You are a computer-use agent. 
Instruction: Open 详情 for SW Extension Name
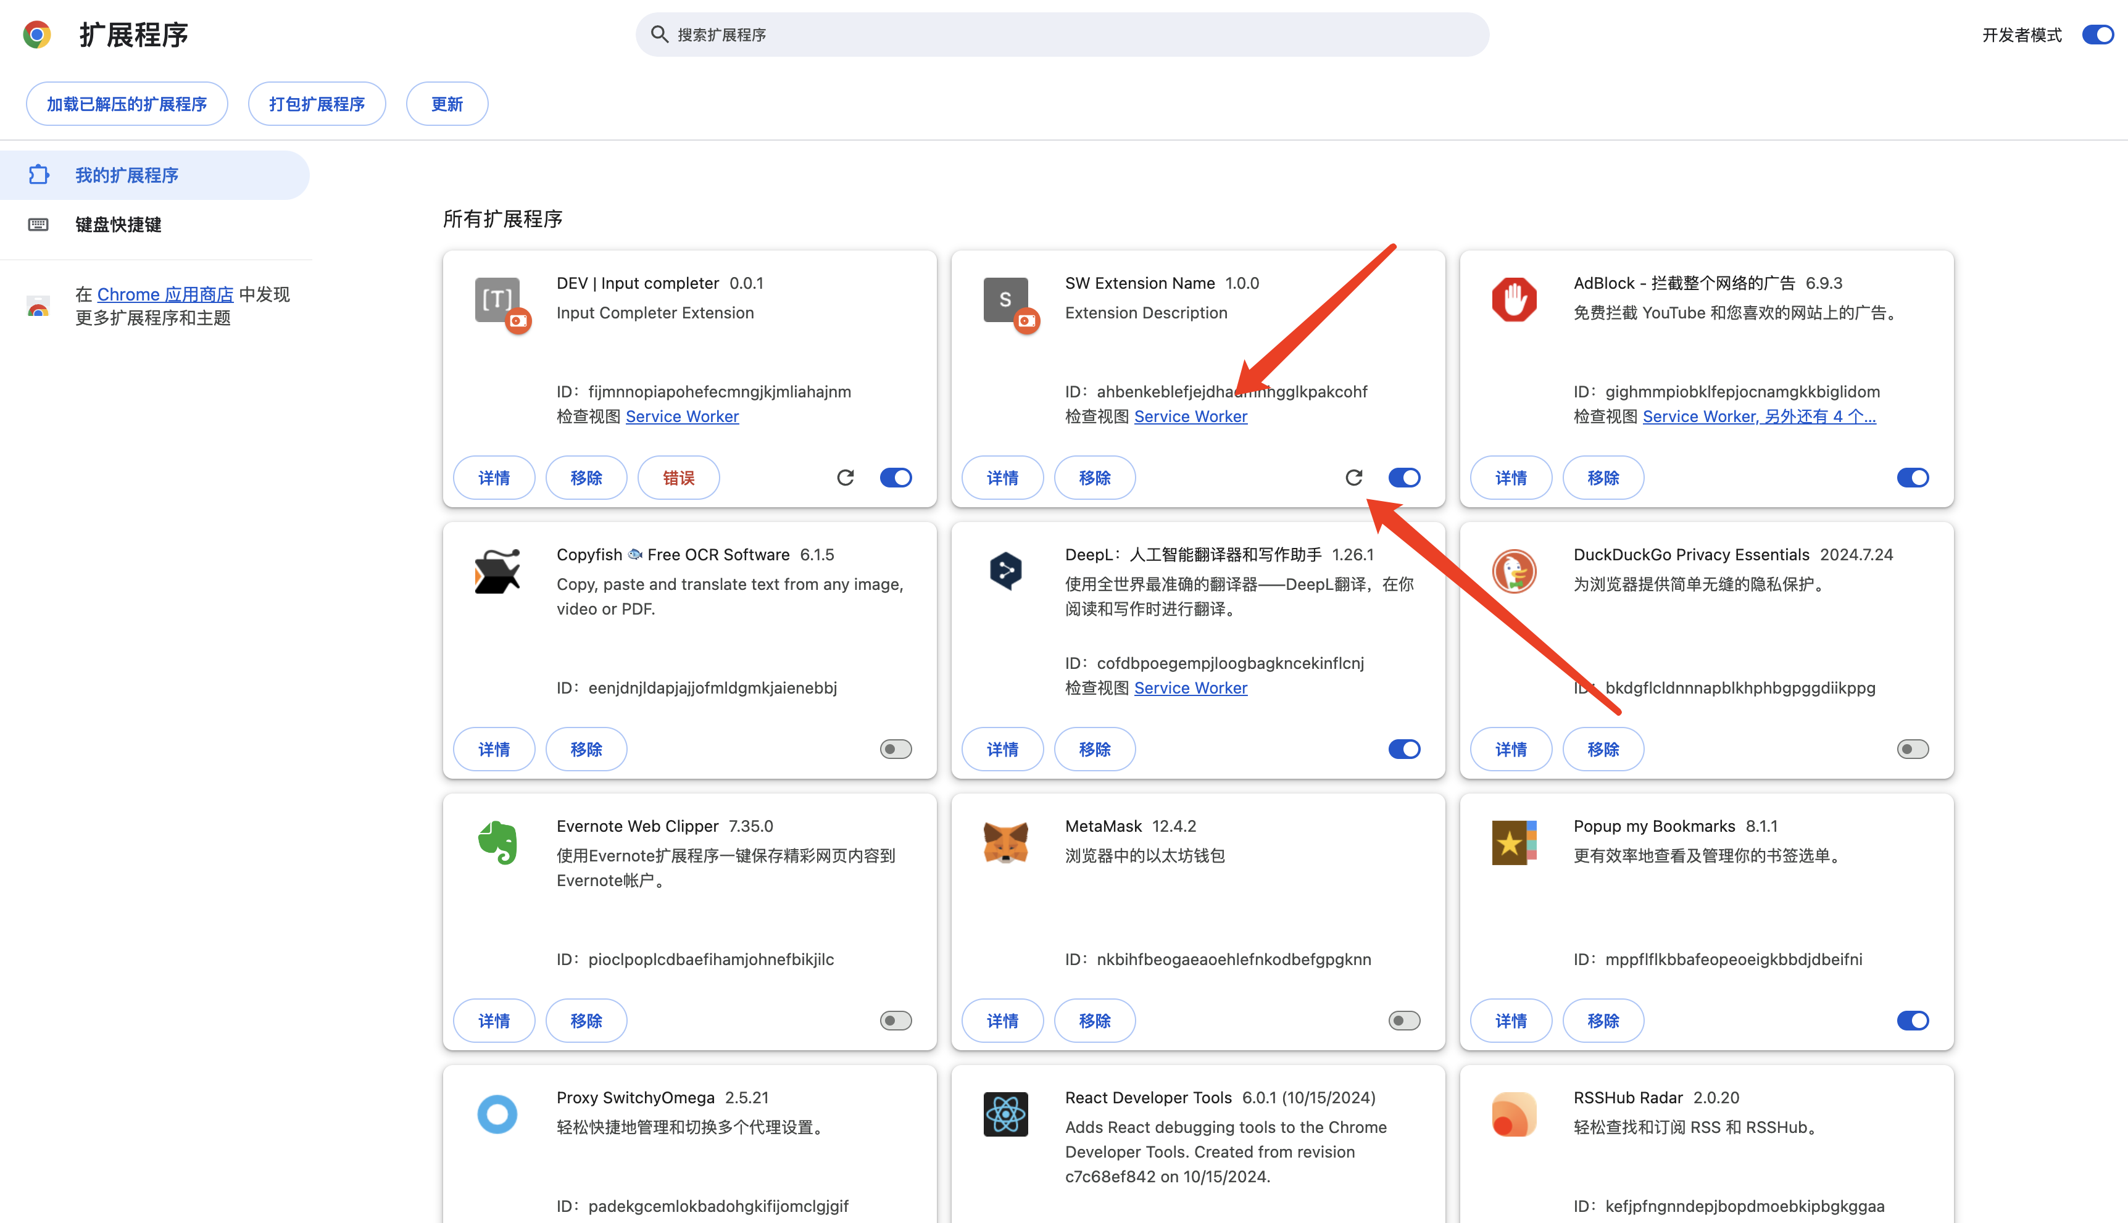tap(1002, 478)
